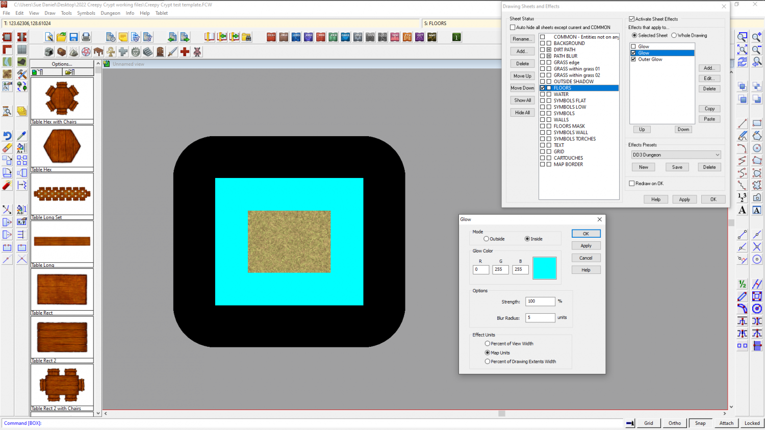Image resolution: width=765 pixels, height=430 pixels.
Task: Open the File menu
Action: 6,13
